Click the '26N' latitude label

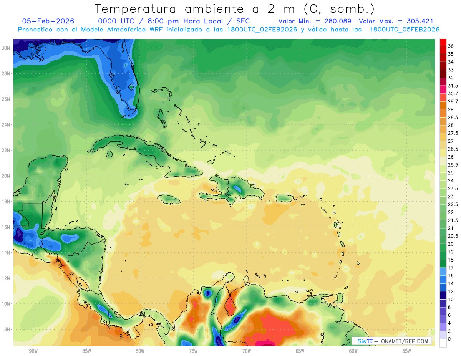click(6, 99)
